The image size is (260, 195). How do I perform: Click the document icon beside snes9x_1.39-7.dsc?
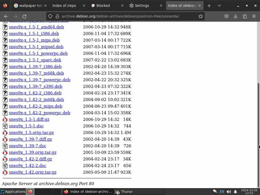click(5, 146)
